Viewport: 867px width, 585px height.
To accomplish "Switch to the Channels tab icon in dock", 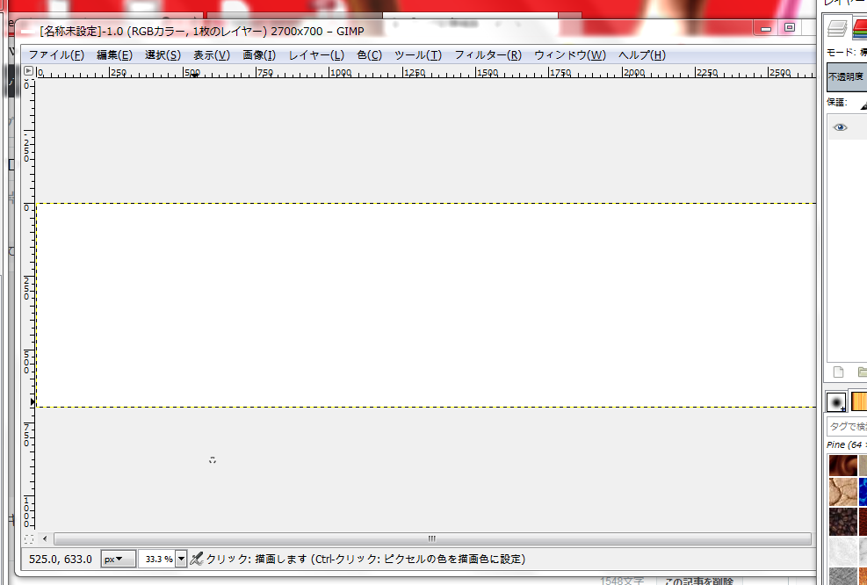I will tap(860, 27).
